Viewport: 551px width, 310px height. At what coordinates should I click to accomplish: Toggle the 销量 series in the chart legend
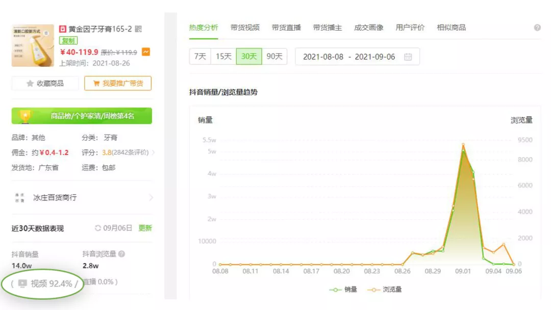click(x=342, y=289)
